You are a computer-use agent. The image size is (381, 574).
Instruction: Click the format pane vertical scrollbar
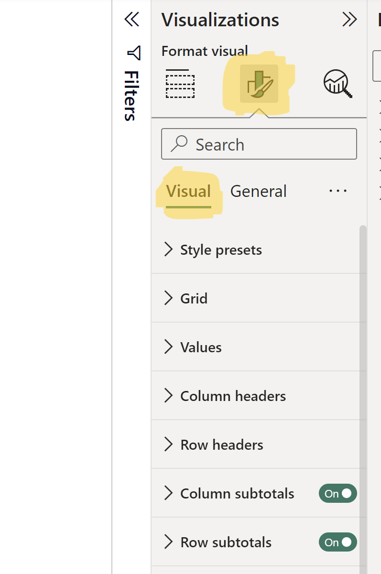[x=363, y=382]
